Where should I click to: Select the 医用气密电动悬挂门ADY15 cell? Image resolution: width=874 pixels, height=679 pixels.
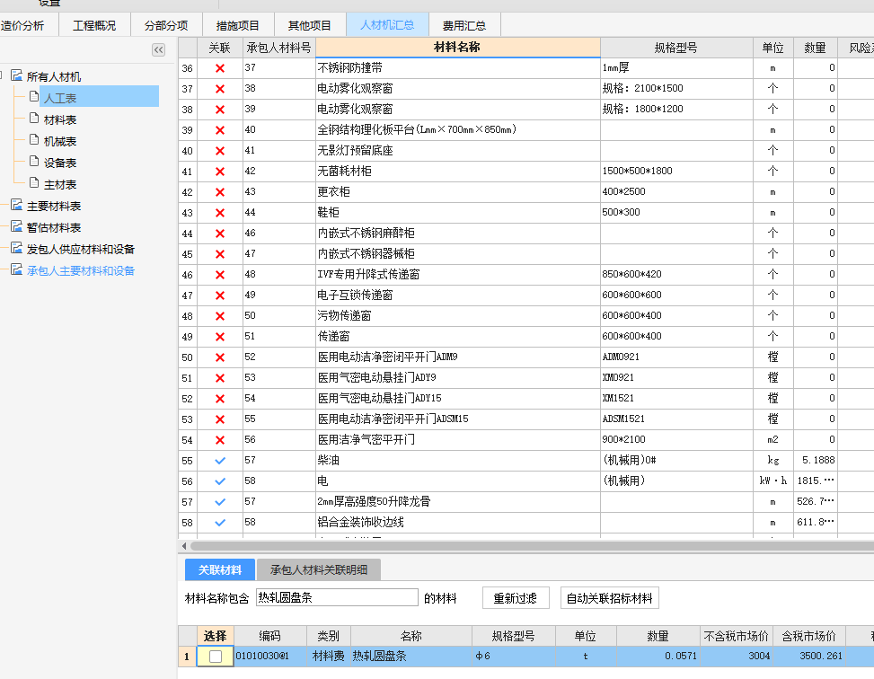pos(457,398)
